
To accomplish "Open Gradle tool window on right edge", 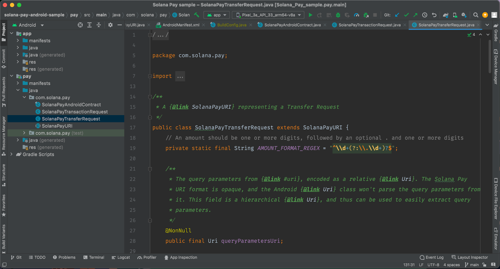I will [496, 32].
